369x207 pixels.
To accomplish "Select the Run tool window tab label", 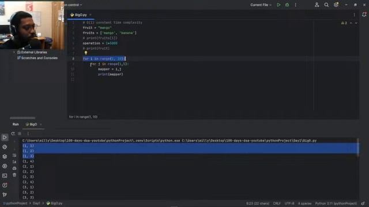I will coord(16,124).
